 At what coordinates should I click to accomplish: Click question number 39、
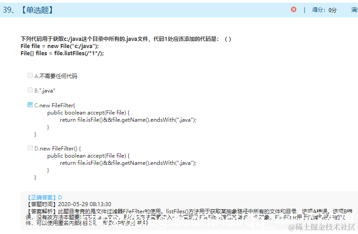pyautogui.click(x=9, y=10)
